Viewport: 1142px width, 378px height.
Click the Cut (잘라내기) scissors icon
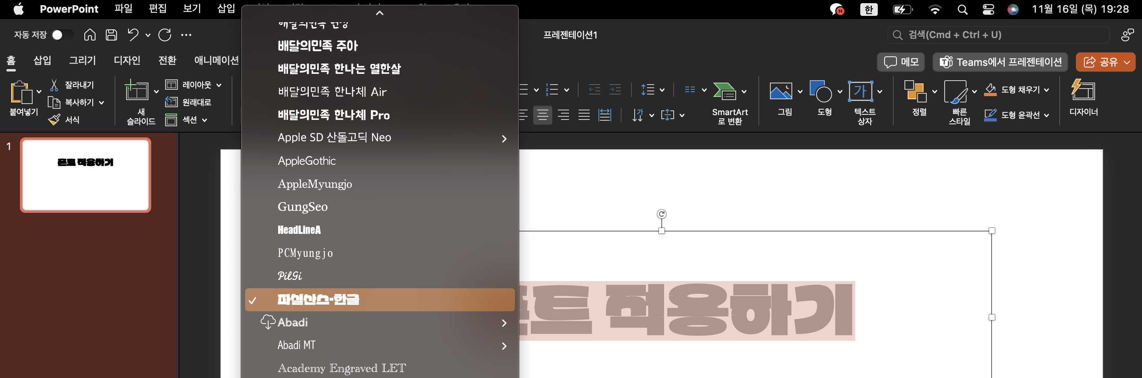click(54, 85)
